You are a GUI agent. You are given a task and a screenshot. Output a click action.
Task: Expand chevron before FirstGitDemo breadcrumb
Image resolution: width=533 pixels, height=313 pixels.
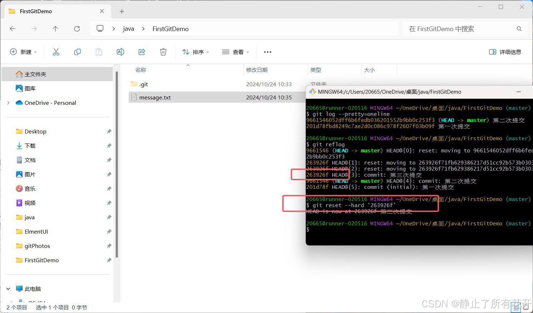point(143,29)
